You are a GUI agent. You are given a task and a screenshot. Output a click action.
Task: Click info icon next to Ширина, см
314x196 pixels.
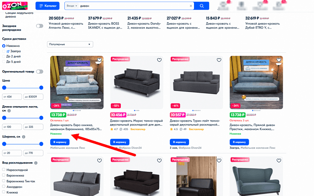pos(24,137)
